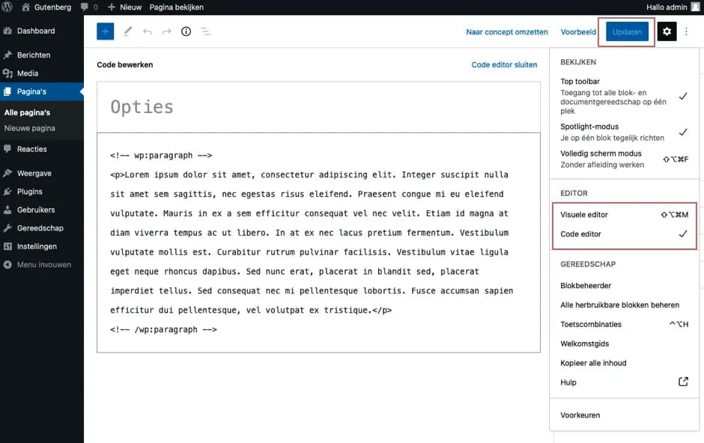Open the content info icon
This screenshot has height=443, width=704.
186,31
